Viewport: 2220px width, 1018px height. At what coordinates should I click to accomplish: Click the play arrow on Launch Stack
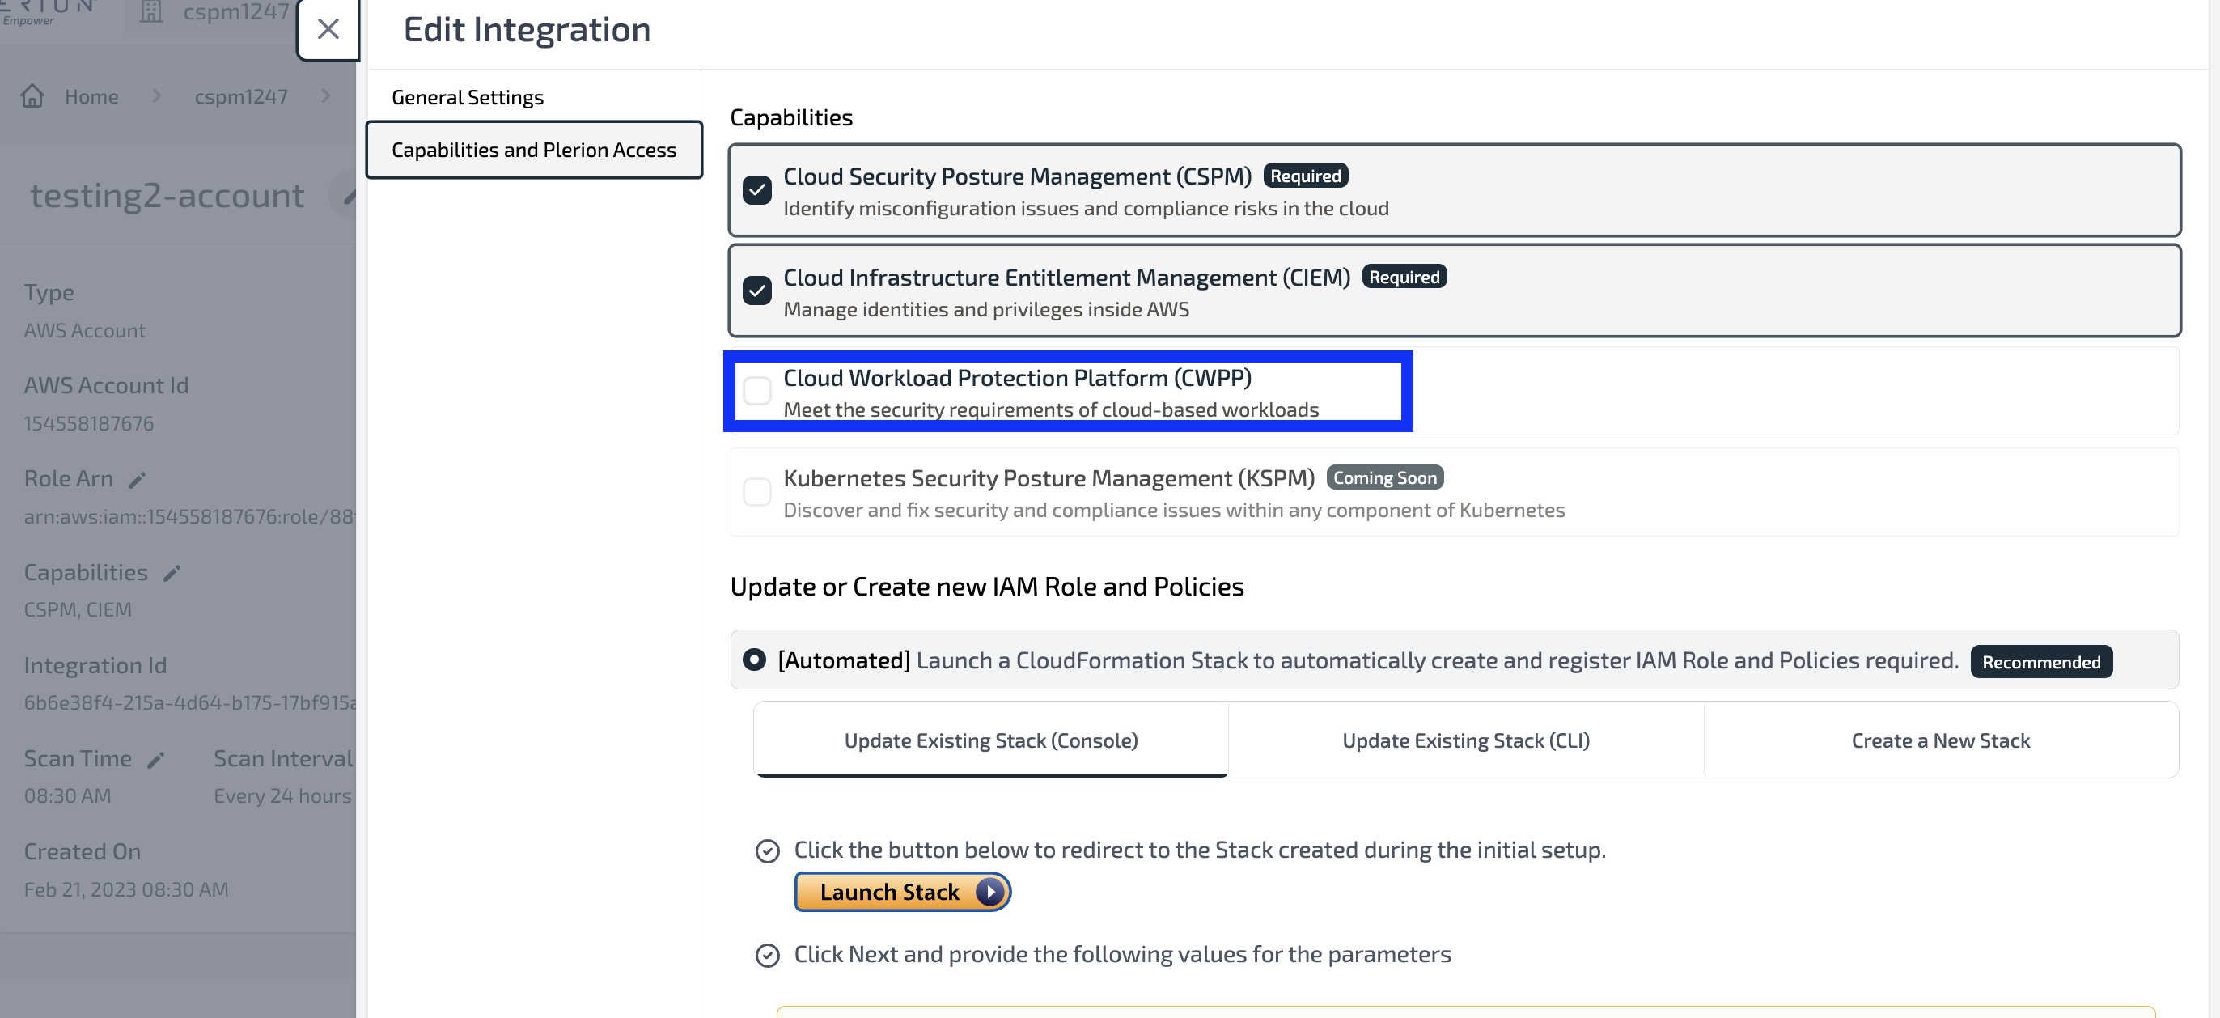coord(989,891)
